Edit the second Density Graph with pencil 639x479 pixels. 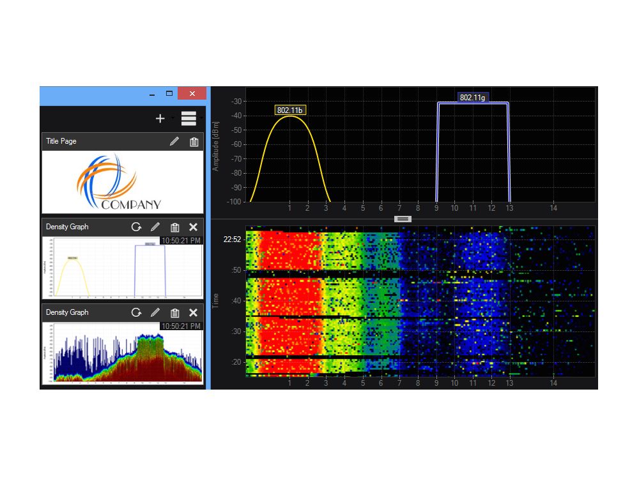pos(155,312)
